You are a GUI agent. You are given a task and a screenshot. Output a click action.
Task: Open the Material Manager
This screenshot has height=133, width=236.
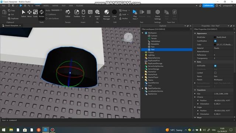107,14
